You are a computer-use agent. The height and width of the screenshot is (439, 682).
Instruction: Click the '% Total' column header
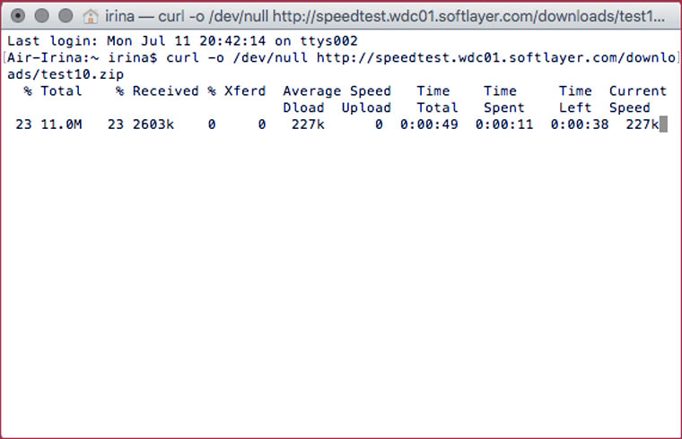point(53,90)
